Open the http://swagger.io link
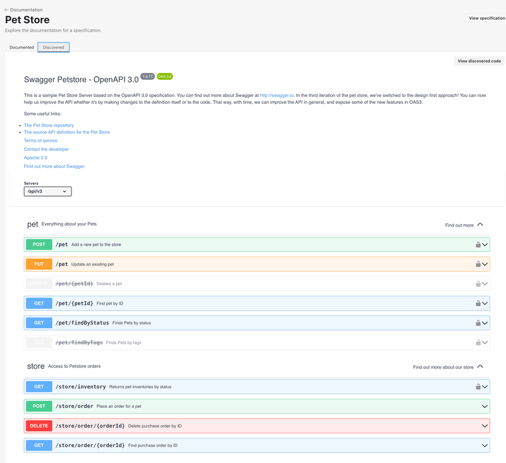The height and width of the screenshot is (463, 506). [276, 95]
